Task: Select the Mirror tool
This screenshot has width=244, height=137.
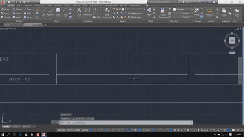Action: pos(17,13)
